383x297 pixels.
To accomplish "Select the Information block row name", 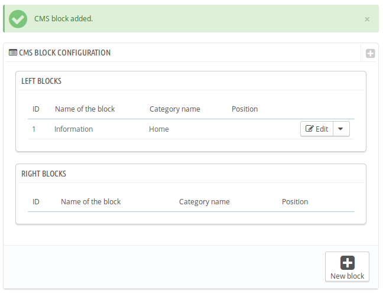I will point(73,129).
